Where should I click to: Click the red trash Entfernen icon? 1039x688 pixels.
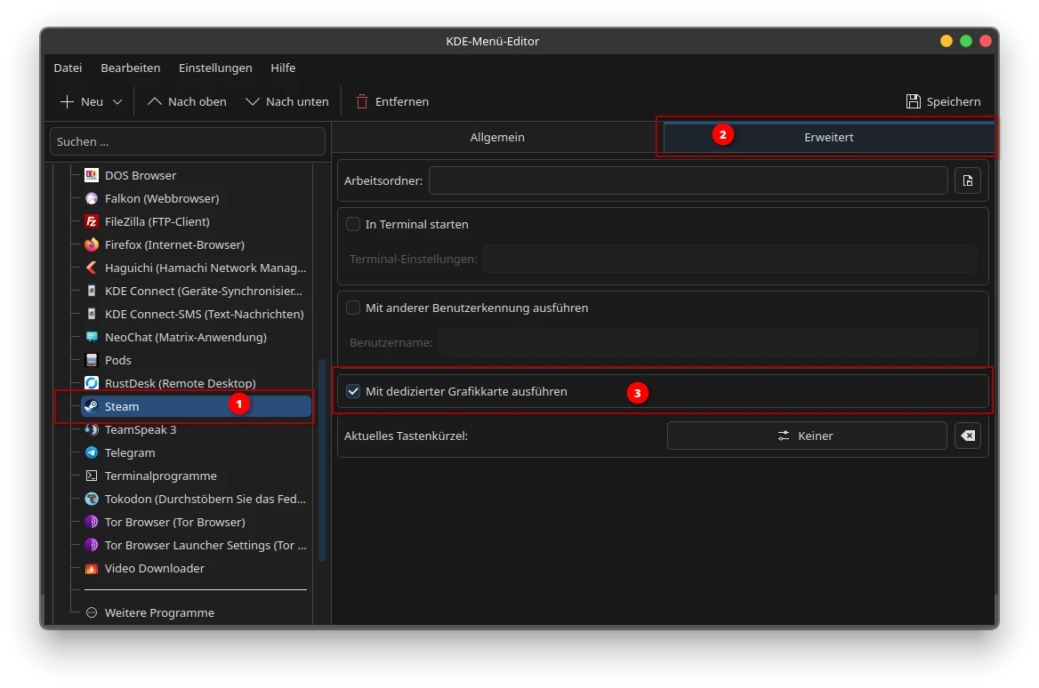point(362,101)
